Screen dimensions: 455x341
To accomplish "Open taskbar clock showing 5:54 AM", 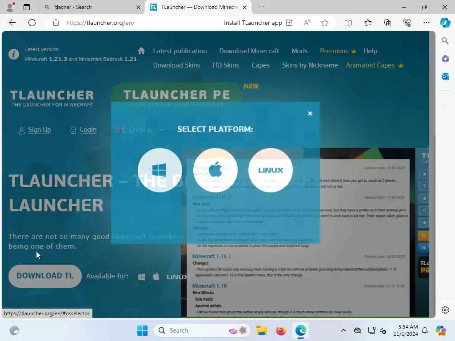I will pyautogui.click(x=405, y=330).
